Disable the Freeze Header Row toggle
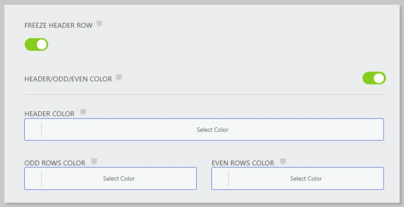The height and width of the screenshot is (207, 404). click(37, 44)
